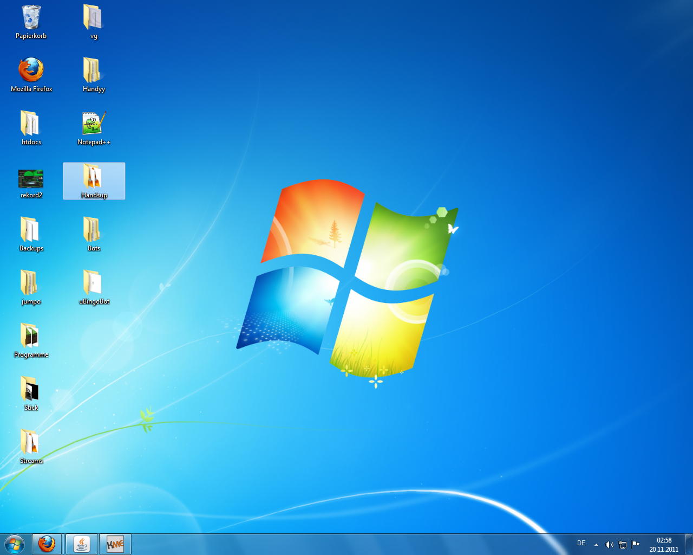
Task: Open the DE input language selector
Action: 581,543
